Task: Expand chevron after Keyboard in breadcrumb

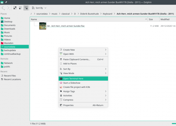Action: click(x=114, y=14)
